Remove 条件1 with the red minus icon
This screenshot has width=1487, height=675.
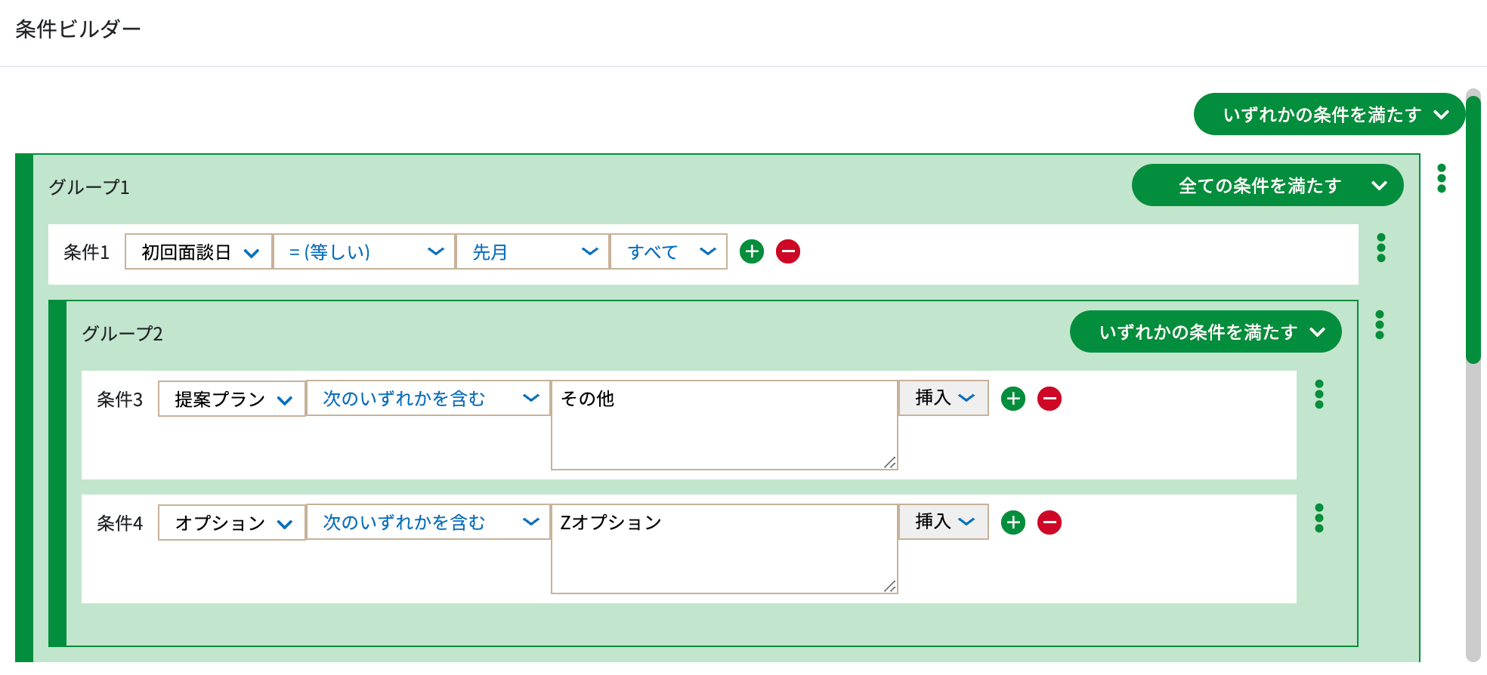coord(788,251)
